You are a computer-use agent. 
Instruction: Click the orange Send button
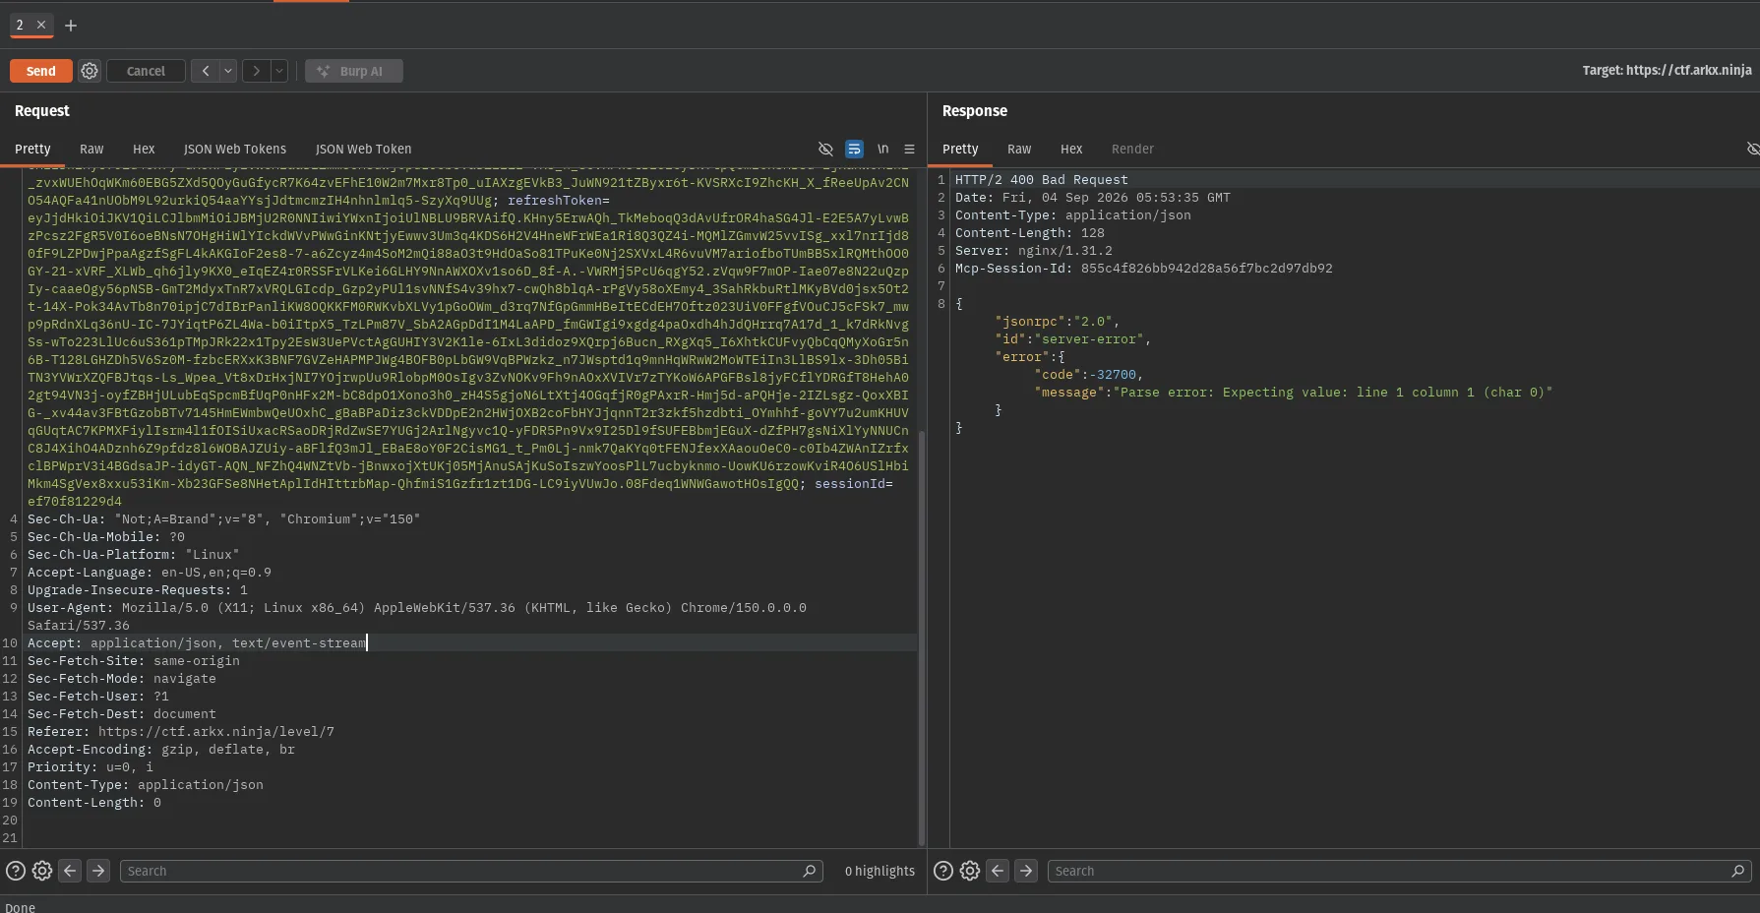tap(40, 71)
